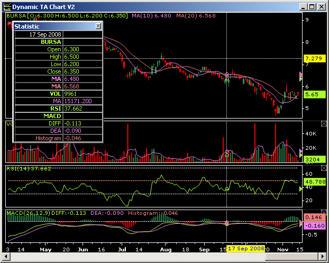Click the Sep label on date axis
Viewport: 329px width, 263px height.
point(204,250)
